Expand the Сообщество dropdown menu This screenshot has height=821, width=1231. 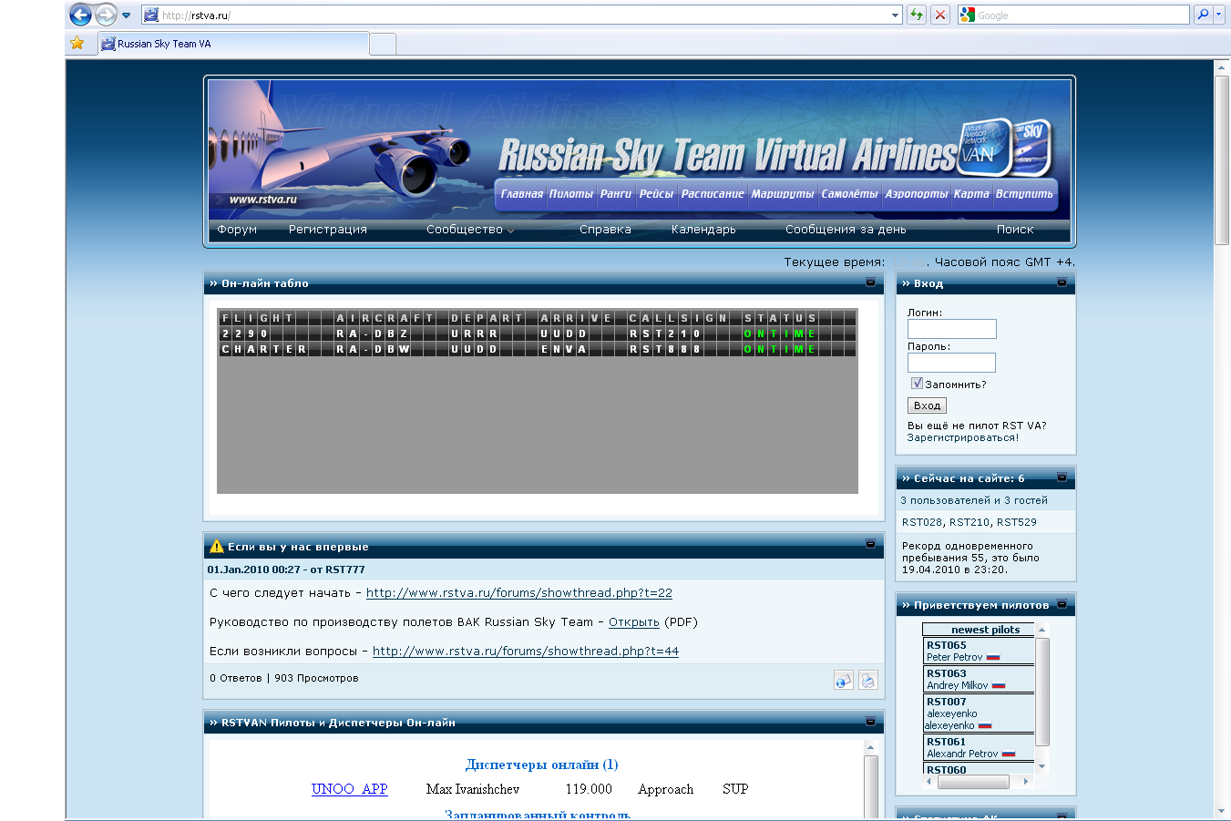(x=470, y=230)
